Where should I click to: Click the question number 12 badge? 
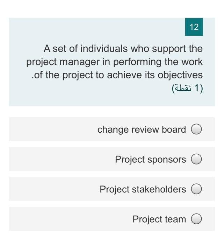point(194,27)
